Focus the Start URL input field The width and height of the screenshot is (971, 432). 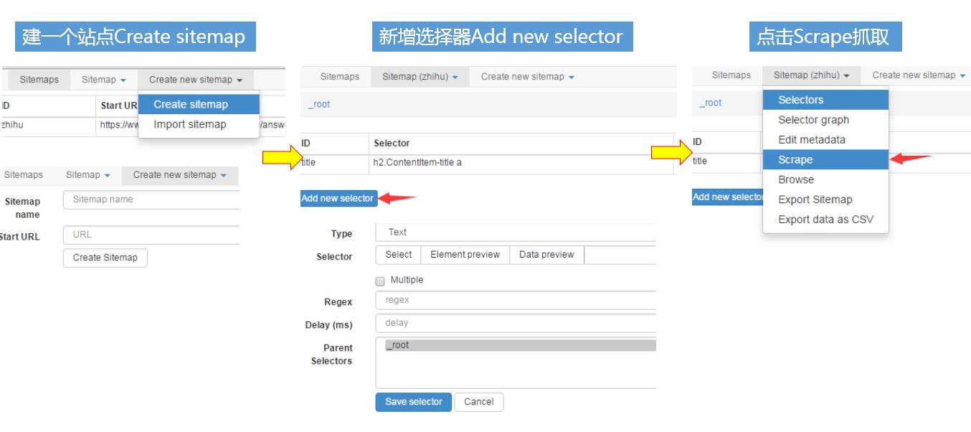point(151,235)
